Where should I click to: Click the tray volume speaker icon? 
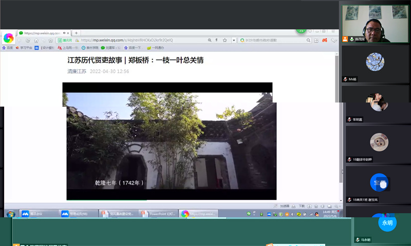tap(293, 214)
